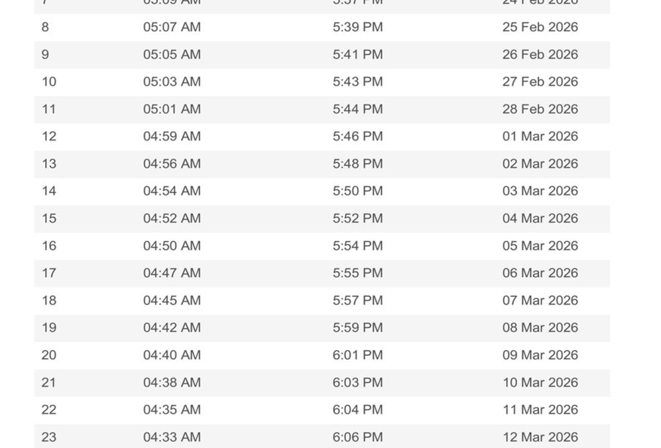Click the 5:39 PM time entry
The height and width of the screenshot is (448, 661).
click(357, 27)
